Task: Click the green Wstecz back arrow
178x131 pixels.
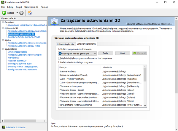Action: click(4, 13)
